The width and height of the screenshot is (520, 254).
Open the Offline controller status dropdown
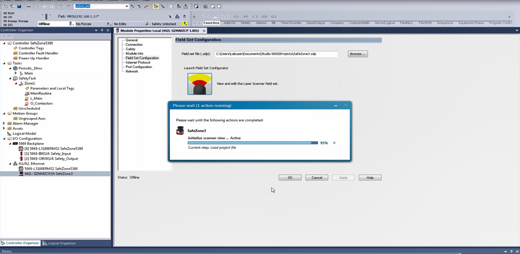[71, 24]
